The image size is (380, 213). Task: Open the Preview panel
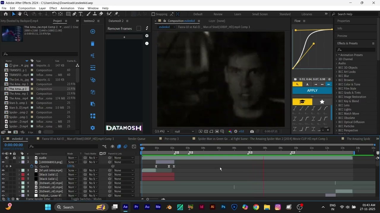click(x=342, y=36)
